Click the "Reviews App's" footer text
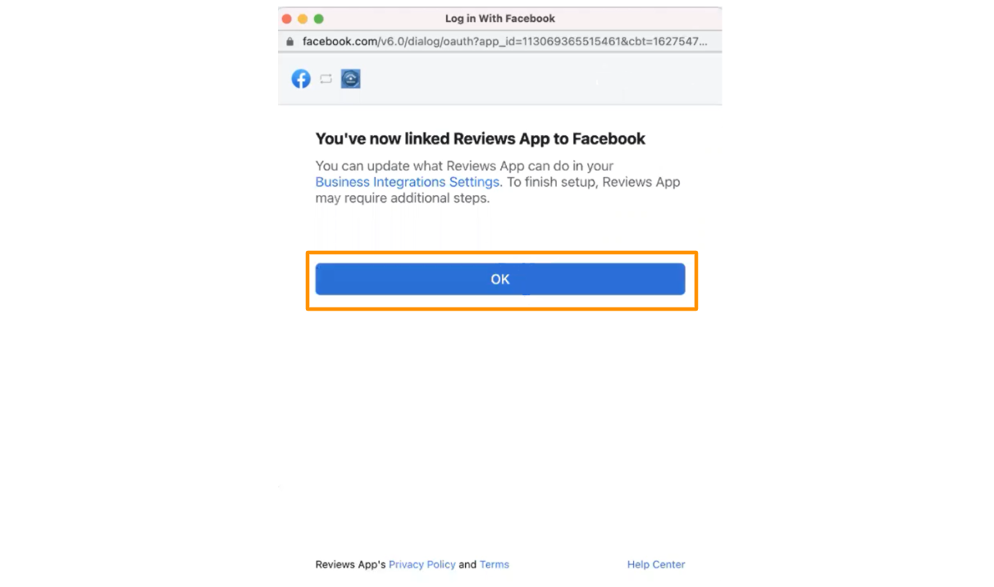 click(350, 565)
